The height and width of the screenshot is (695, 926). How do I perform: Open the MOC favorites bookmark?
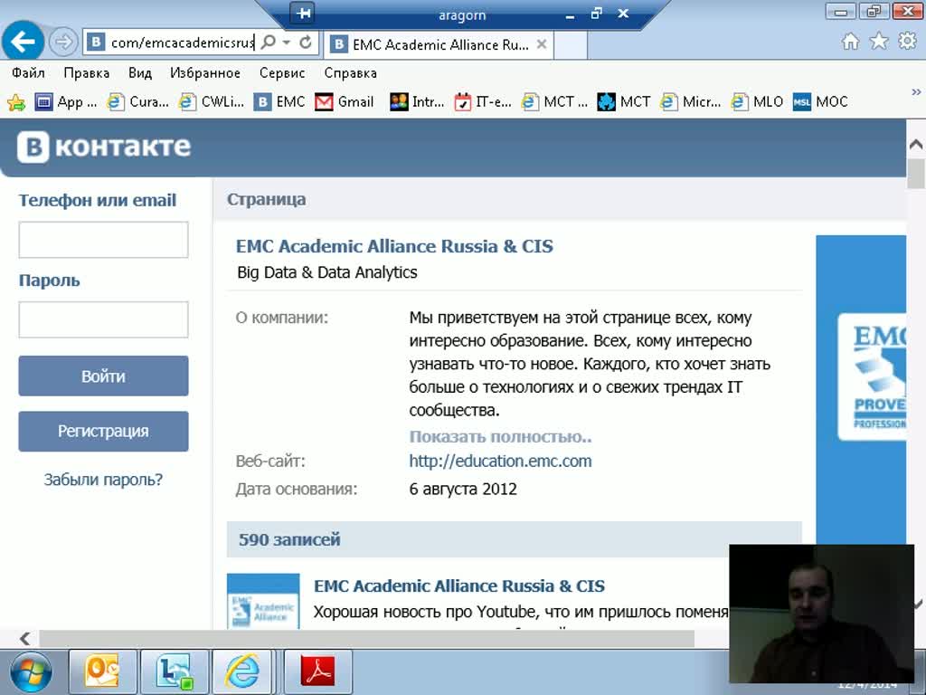820,101
